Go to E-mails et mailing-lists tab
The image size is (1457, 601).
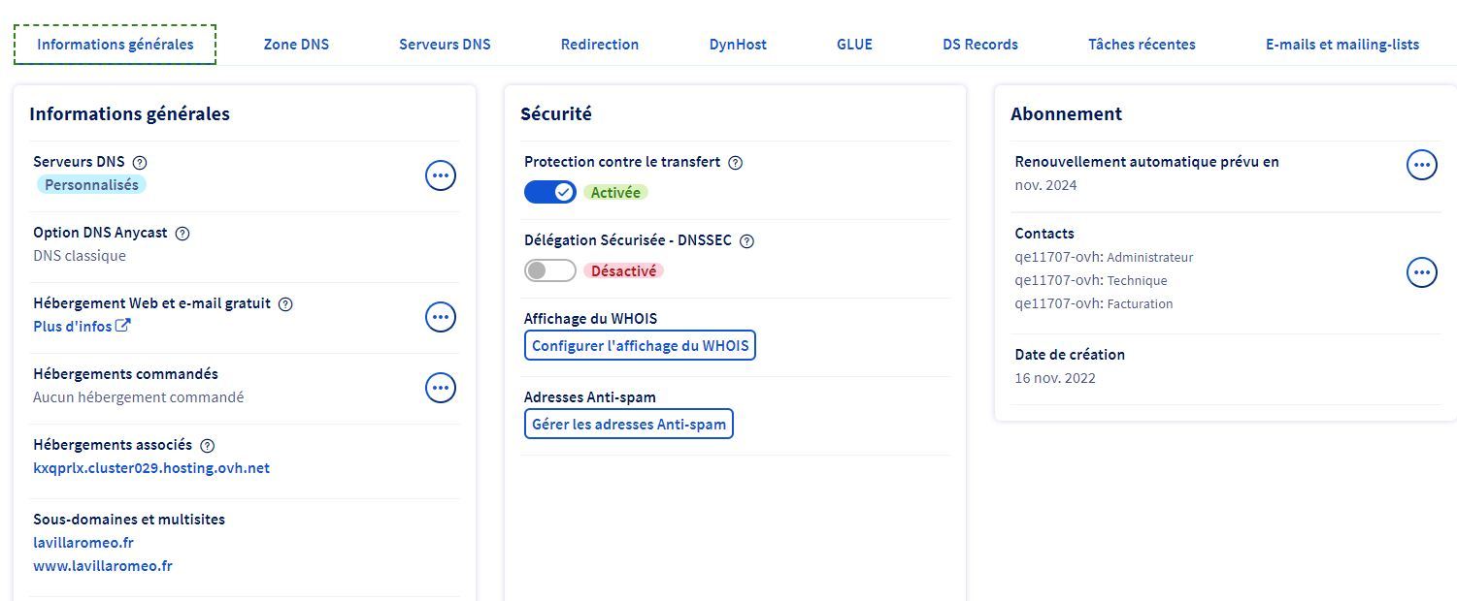tap(1341, 45)
